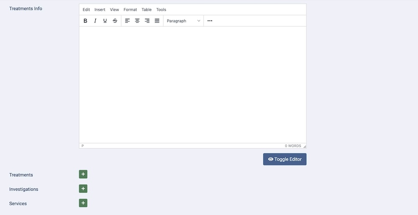Viewport: 418px width, 215px height.
Task: Enable underline text formatting
Action: pos(105,21)
